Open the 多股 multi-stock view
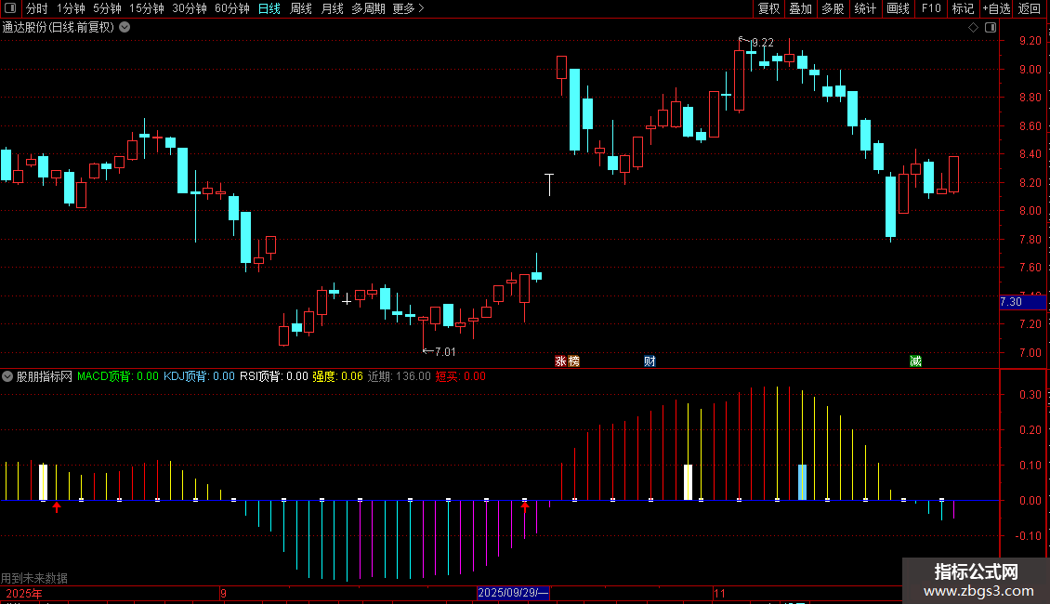Viewport: 1050px width, 604px height. [833, 8]
